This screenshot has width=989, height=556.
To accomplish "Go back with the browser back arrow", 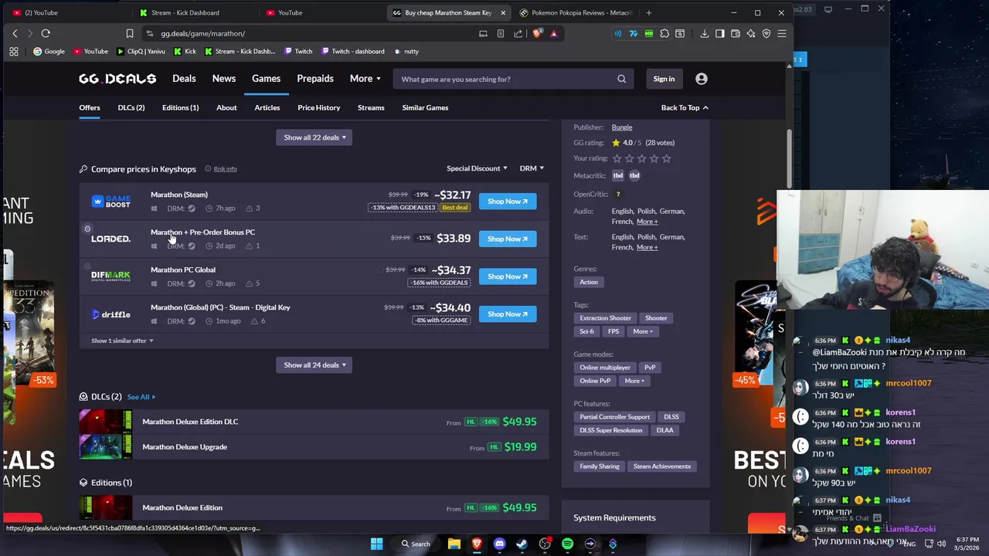I will coord(15,33).
